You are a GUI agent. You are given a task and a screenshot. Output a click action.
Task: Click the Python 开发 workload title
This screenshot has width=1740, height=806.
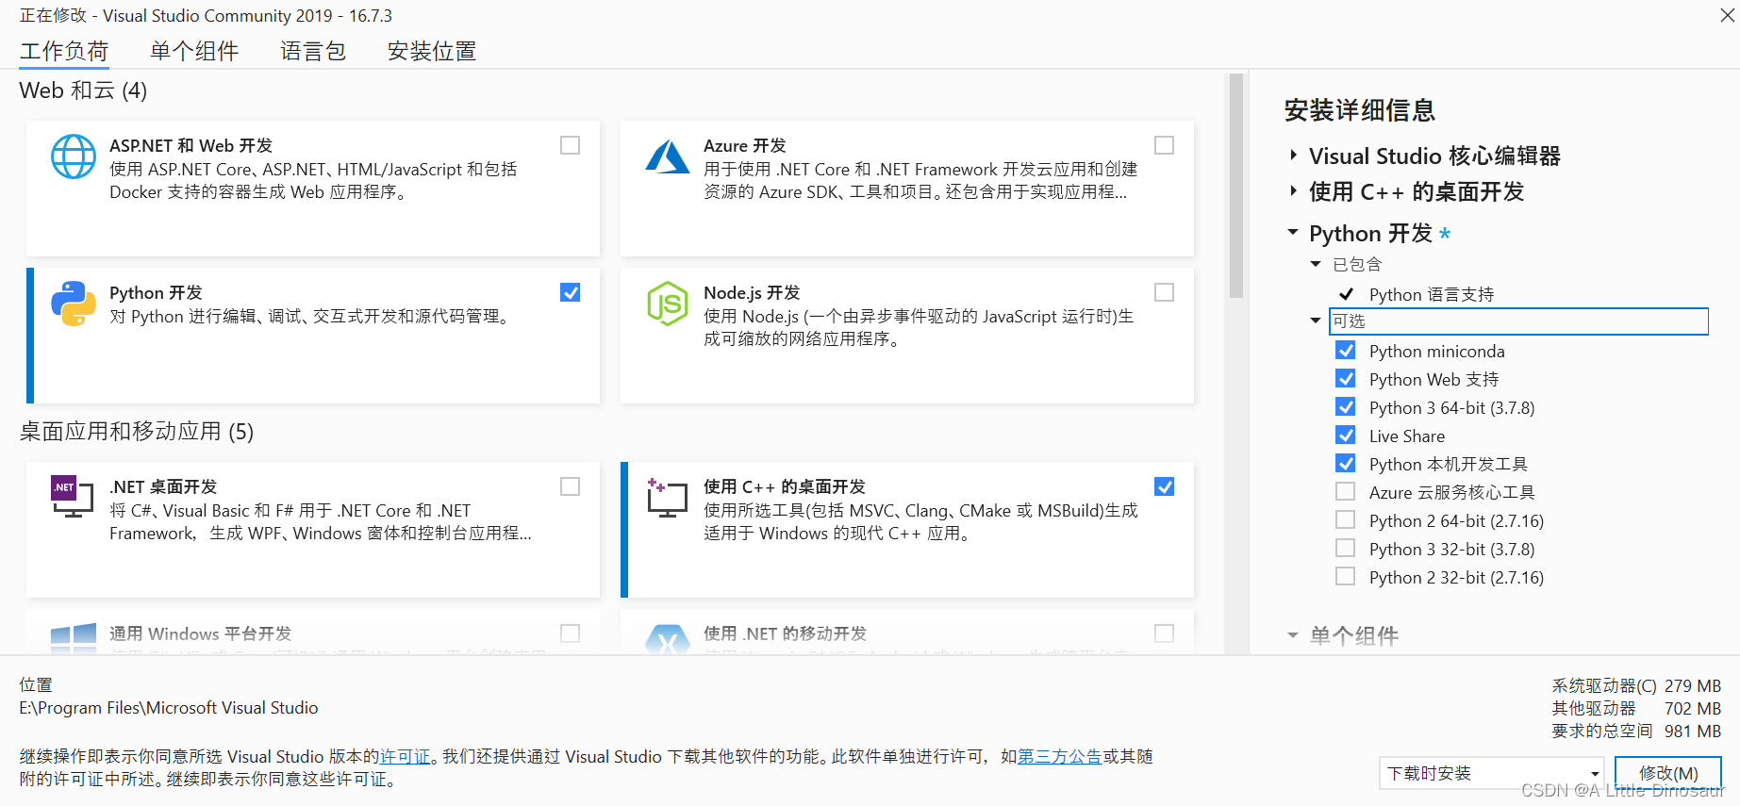click(x=156, y=292)
